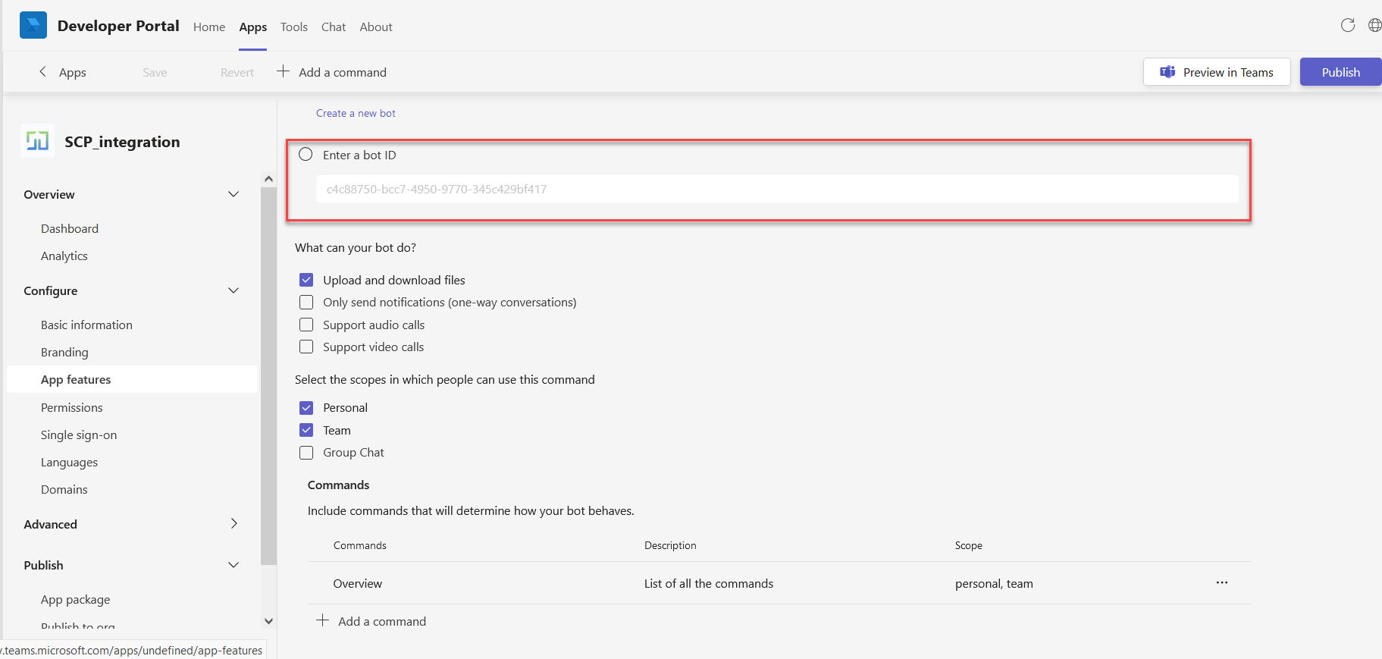Check Support audio calls option
Screen dimensions: 1382x659
pyautogui.click(x=306, y=325)
